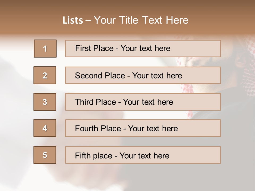The height and width of the screenshot is (191, 255).
Task: Select the 'Your Title Text Here' title text
Action: point(141,20)
